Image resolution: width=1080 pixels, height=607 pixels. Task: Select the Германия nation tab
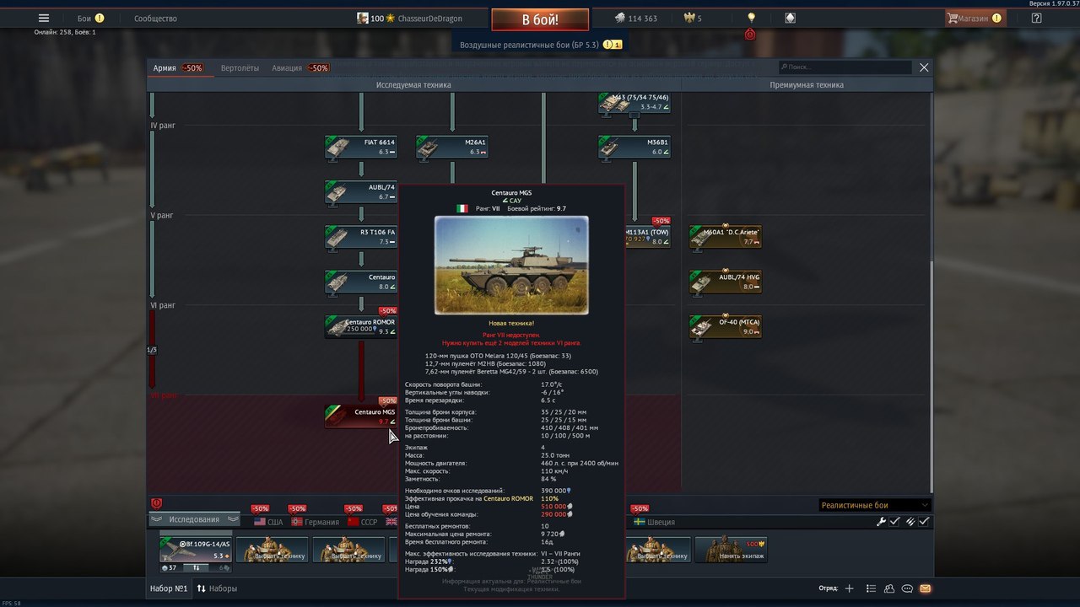(315, 522)
